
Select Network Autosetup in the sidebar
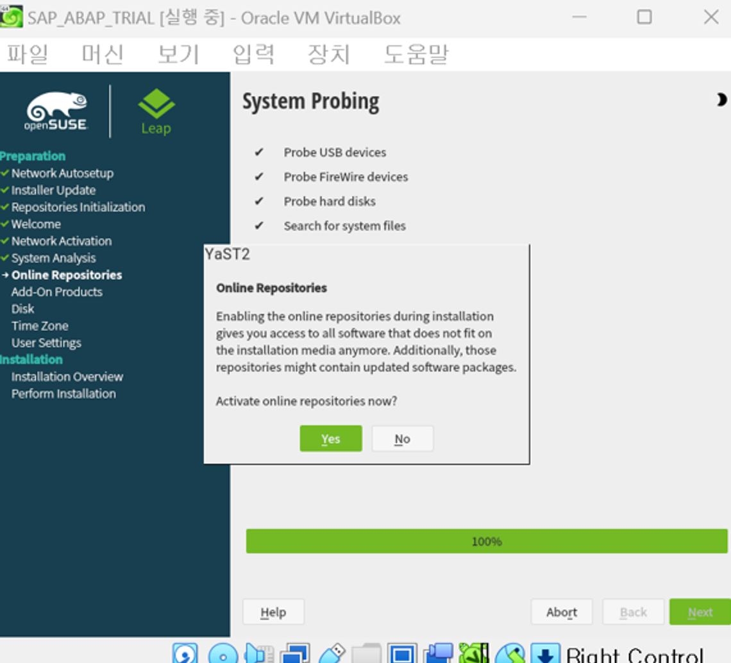click(62, 173)
